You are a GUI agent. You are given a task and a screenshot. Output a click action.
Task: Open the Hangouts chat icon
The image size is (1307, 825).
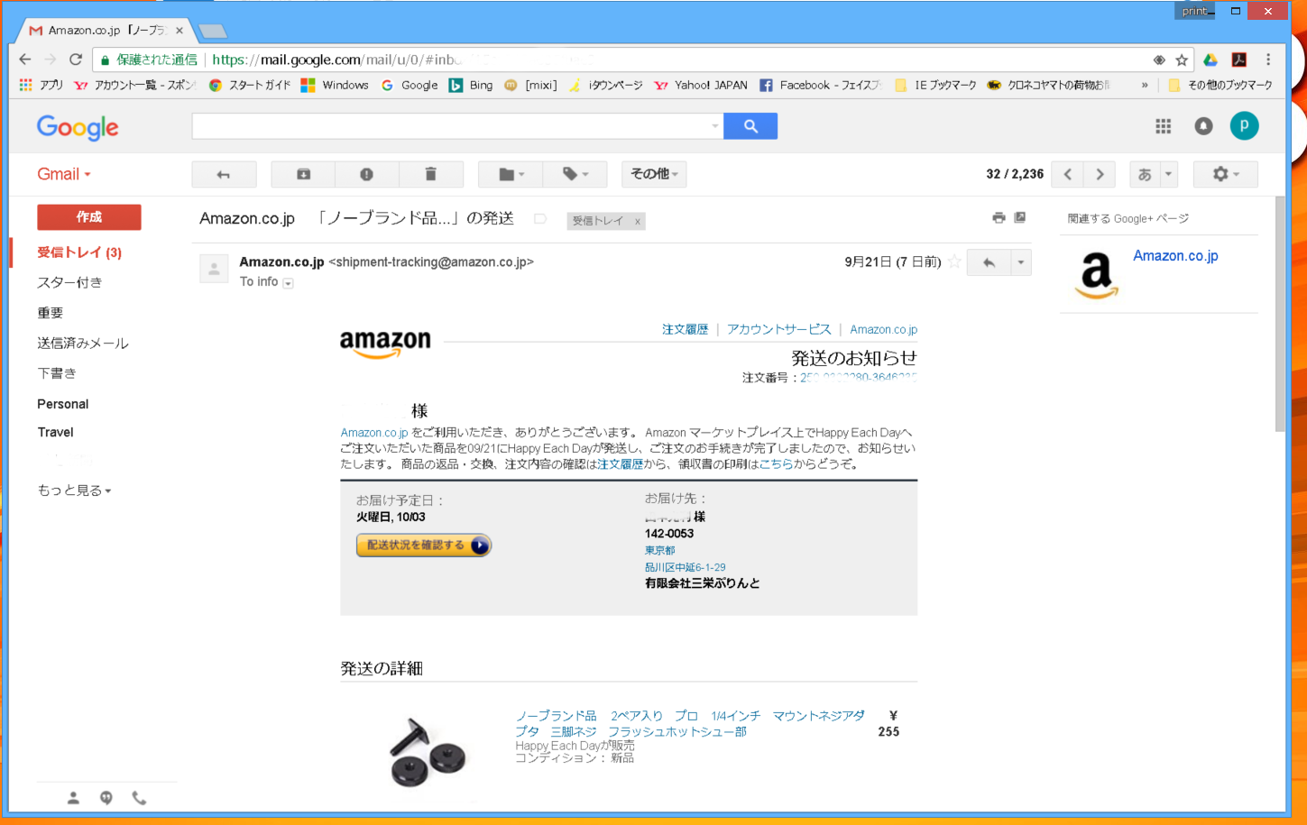pyautogui.click(x=106, y=798)
